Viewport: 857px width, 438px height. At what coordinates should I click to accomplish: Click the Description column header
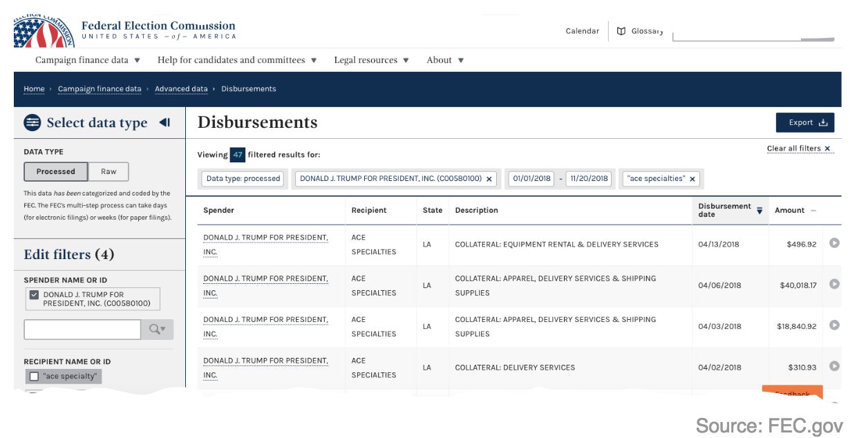point(477,210)
